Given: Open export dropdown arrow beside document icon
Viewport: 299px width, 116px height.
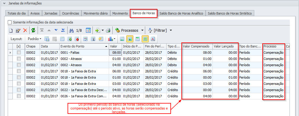Looking at the screenshot, I should 103,30.
